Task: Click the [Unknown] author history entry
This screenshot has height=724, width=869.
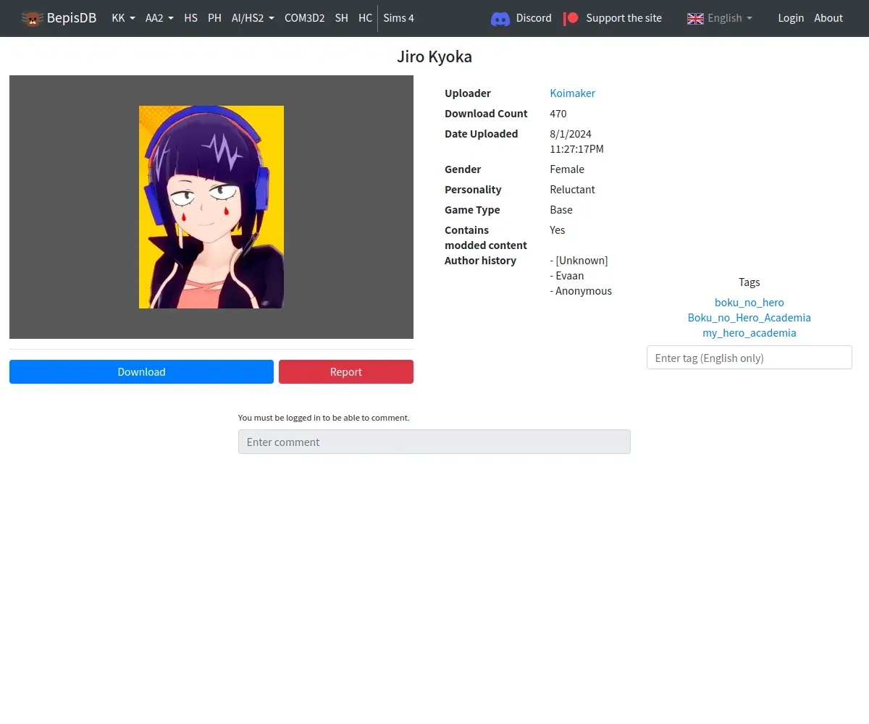Action: (x=579, y=261)
